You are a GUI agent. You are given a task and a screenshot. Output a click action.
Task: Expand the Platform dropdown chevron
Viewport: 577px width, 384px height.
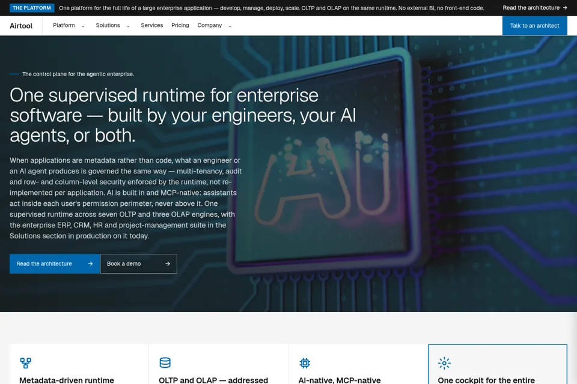[83, 26]
